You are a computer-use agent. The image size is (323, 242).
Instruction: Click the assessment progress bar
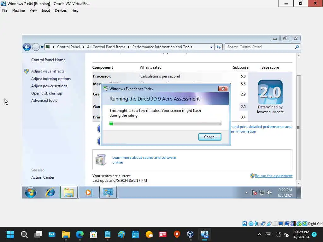pyautogui.click(x=165, y=123)
